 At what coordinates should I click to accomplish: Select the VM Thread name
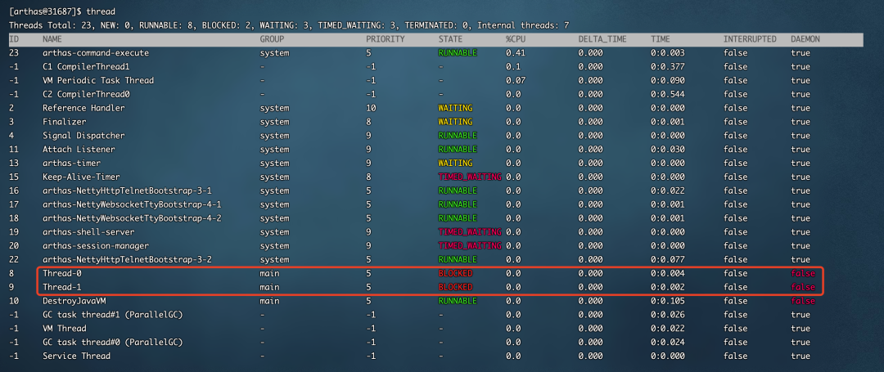click(x=65, y=328)
